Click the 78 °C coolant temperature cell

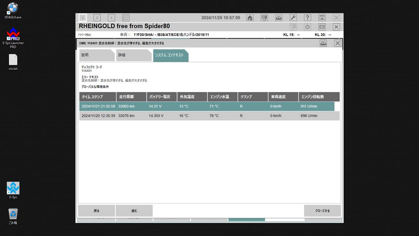pyautogui.click(x=214, y=116)
